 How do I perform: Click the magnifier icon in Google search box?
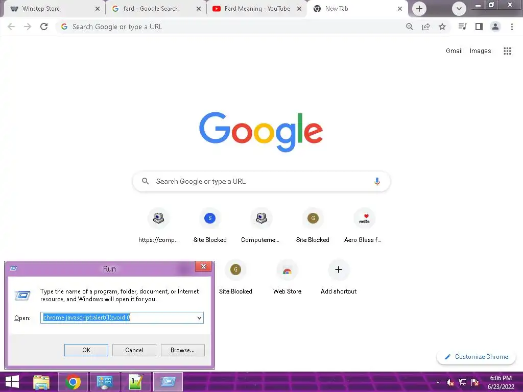[145, 181]
